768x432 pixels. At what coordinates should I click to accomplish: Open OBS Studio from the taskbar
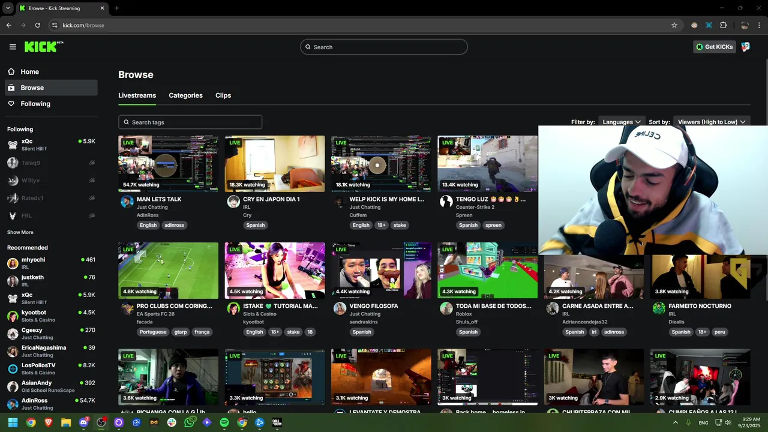(x=101, y=422)
